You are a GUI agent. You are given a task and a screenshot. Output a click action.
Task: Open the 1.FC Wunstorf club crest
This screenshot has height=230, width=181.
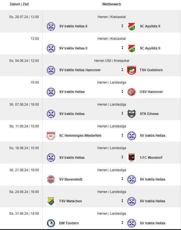131,157
